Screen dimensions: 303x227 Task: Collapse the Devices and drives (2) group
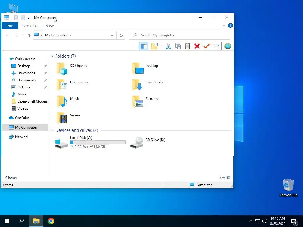point(52,130)
